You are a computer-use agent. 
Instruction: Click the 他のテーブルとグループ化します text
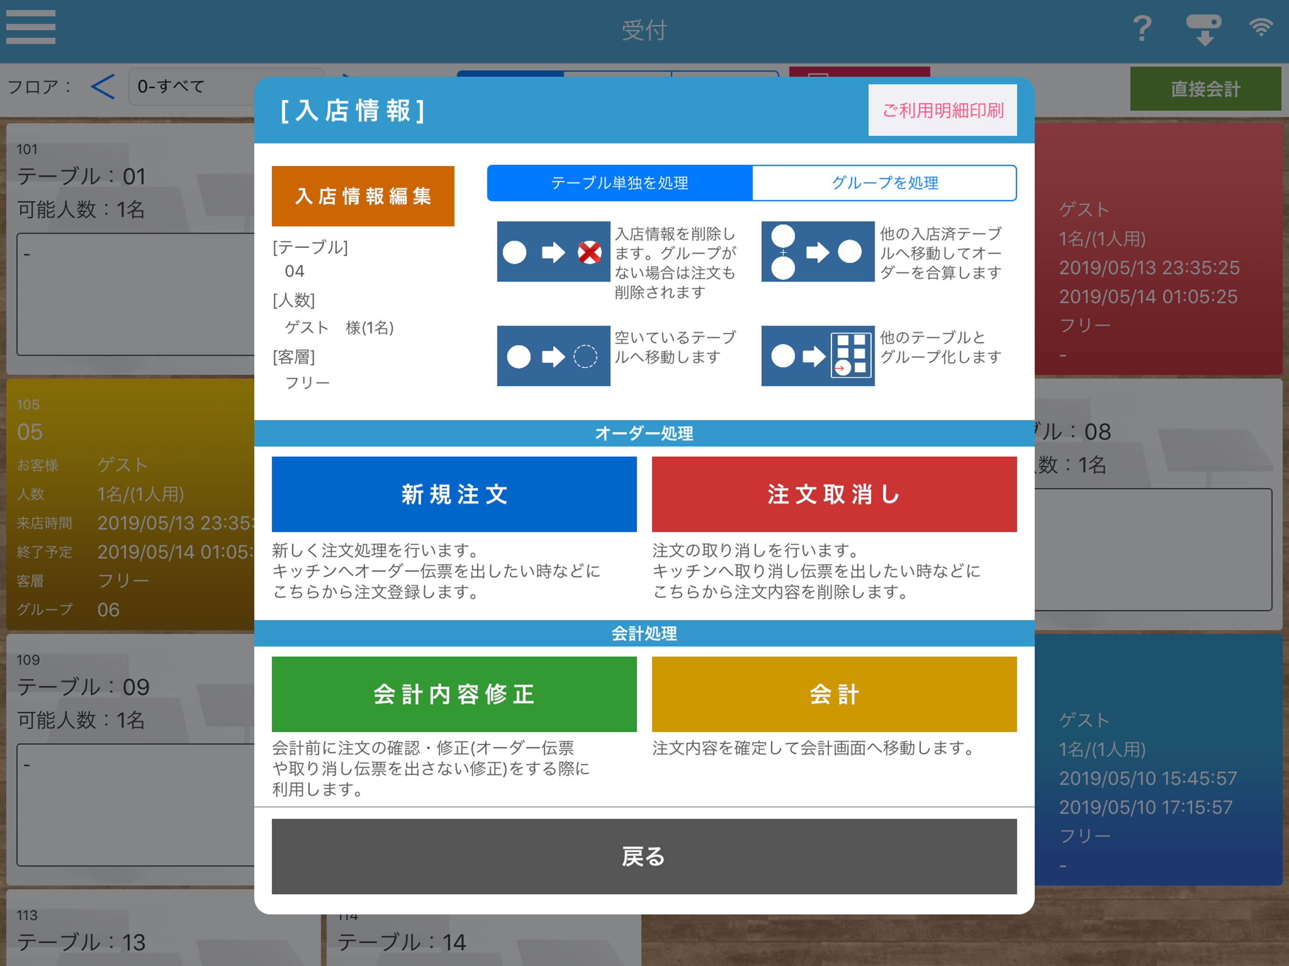tap(940, 347)
